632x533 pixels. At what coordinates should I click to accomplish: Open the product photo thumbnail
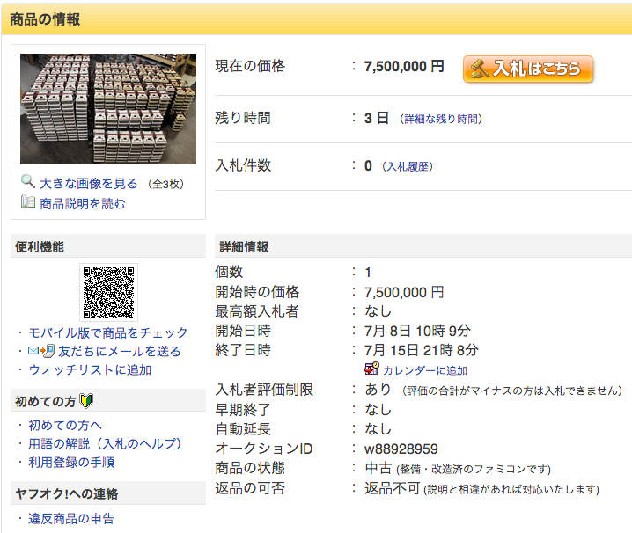108,109
